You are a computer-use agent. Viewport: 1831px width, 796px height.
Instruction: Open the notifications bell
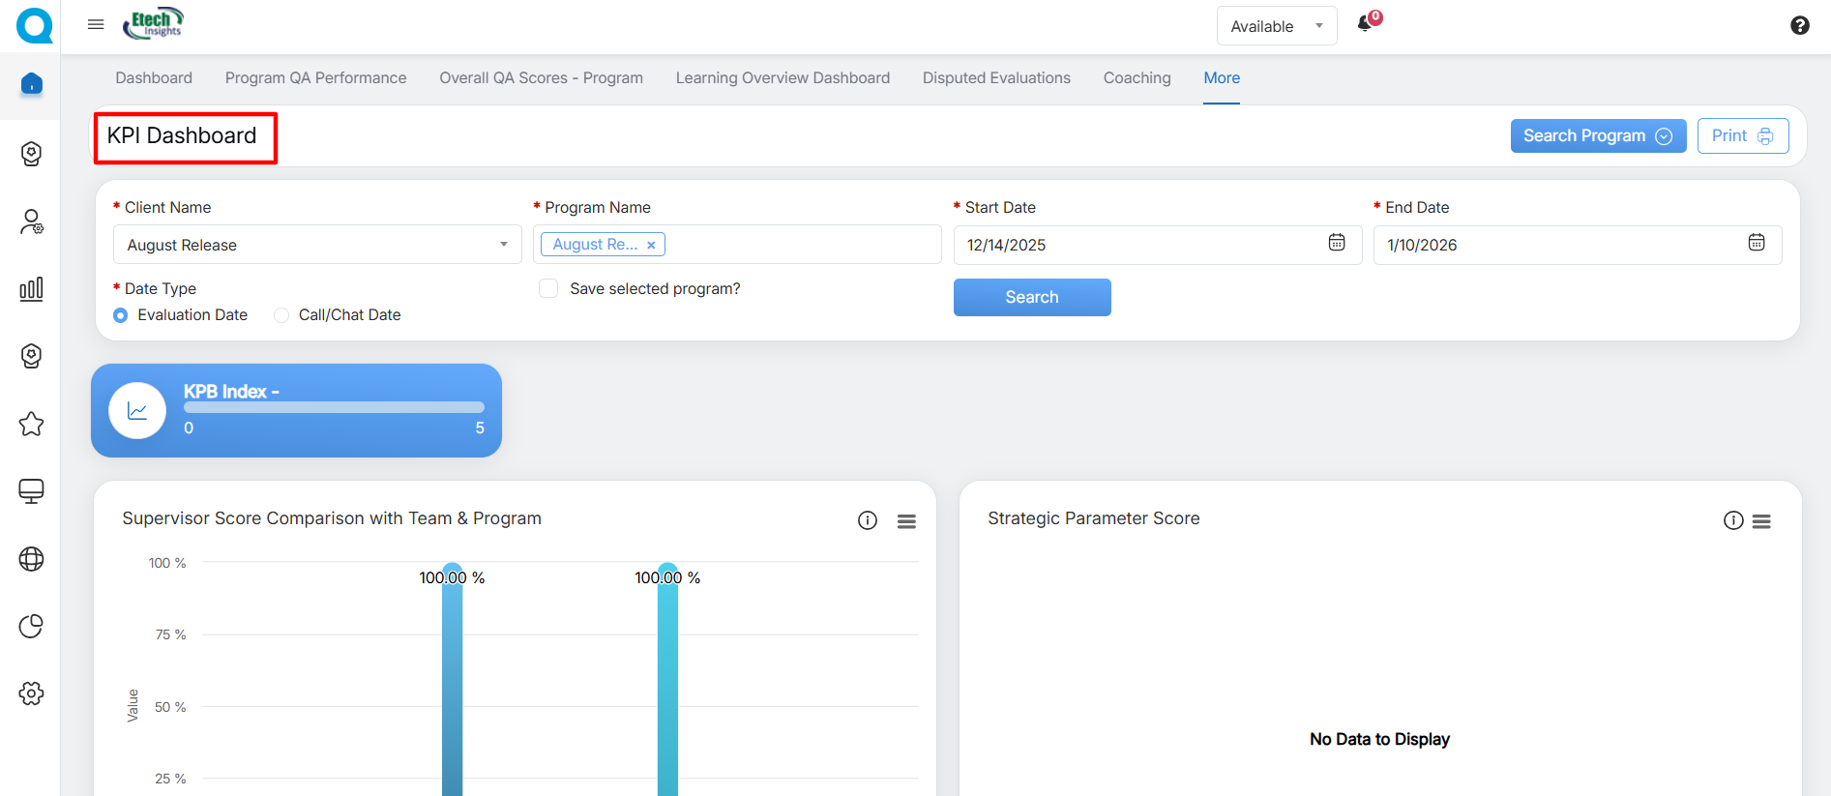coord(1365,24)
